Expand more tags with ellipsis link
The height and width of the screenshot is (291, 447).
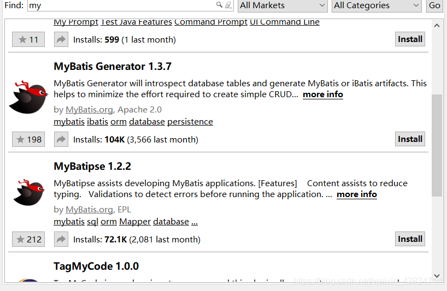click(195, 222)
